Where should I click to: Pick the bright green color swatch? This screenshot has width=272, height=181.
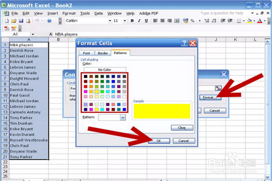(102, 91)
